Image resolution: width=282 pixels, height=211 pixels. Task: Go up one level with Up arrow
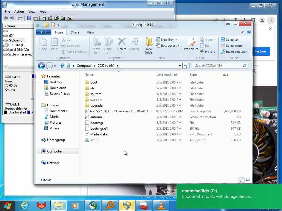[62, 66]
